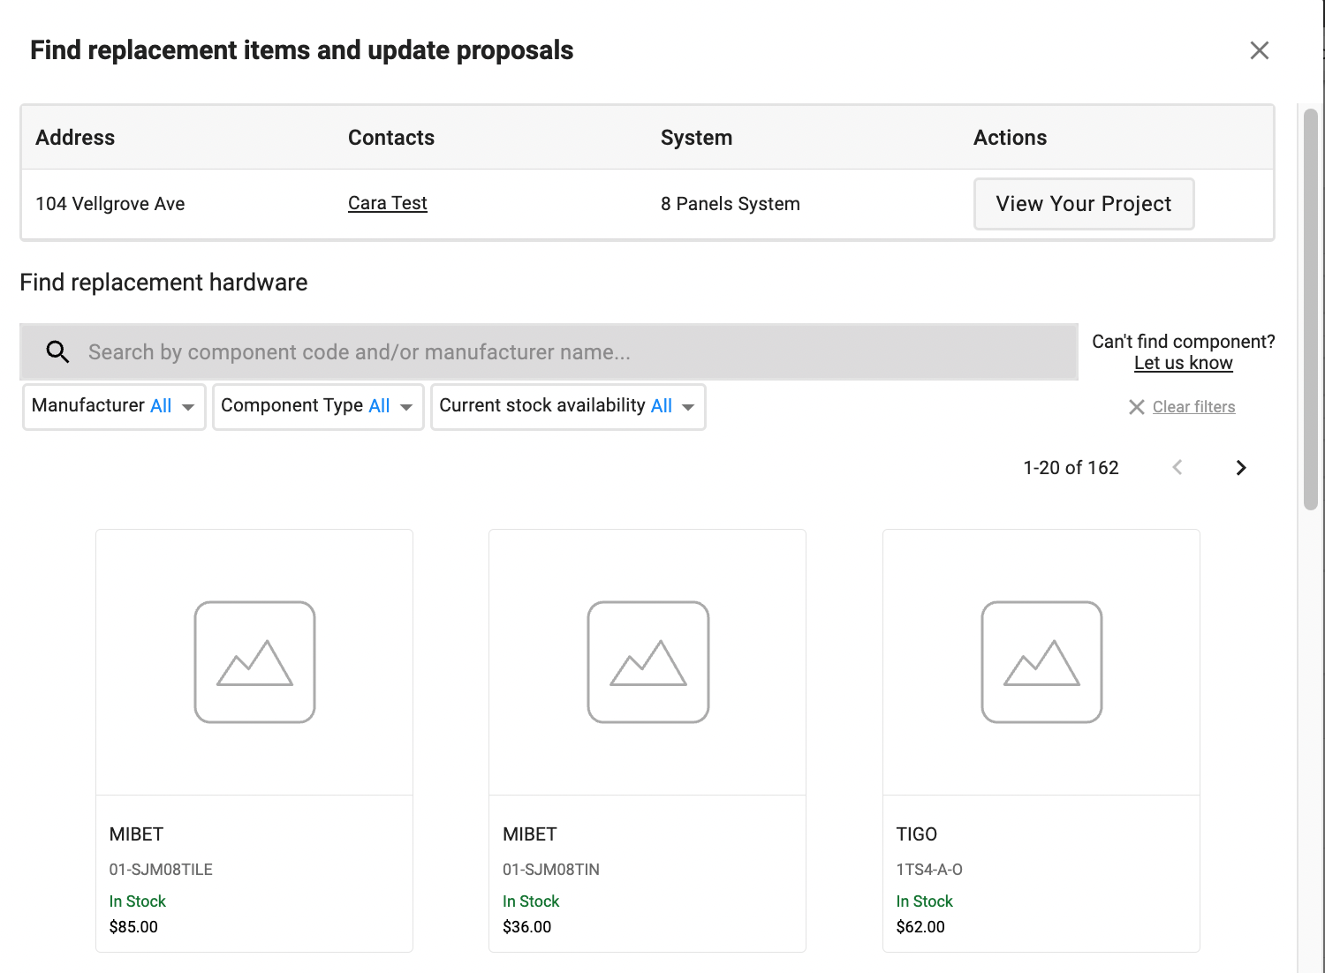Open image placeholder for TIGO 1TS4-A-O
Screen dimensions: 1325x973
click(1041, 662)
